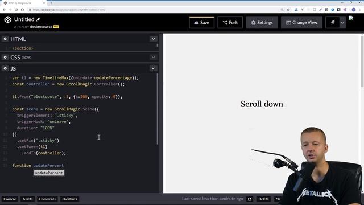This screenshot has width=364, height=205.
Task: Select the 'A Pen by designcourse' browser tab
Action: [x=24, y=3]
